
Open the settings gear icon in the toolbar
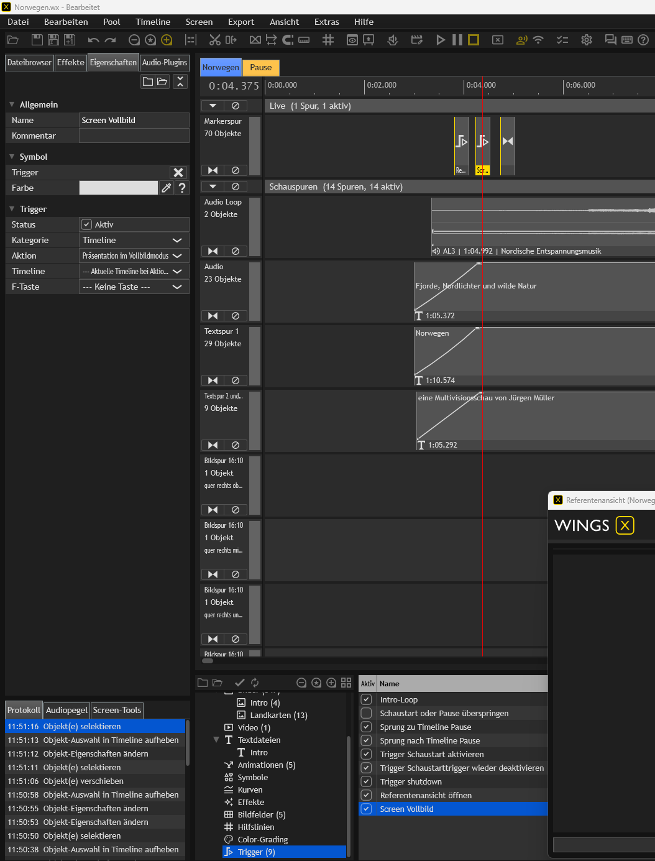(x=587, y=40)
